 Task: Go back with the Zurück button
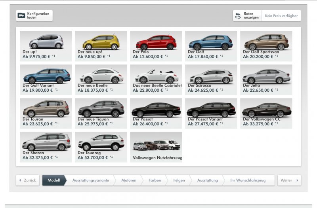pos(28,180)
